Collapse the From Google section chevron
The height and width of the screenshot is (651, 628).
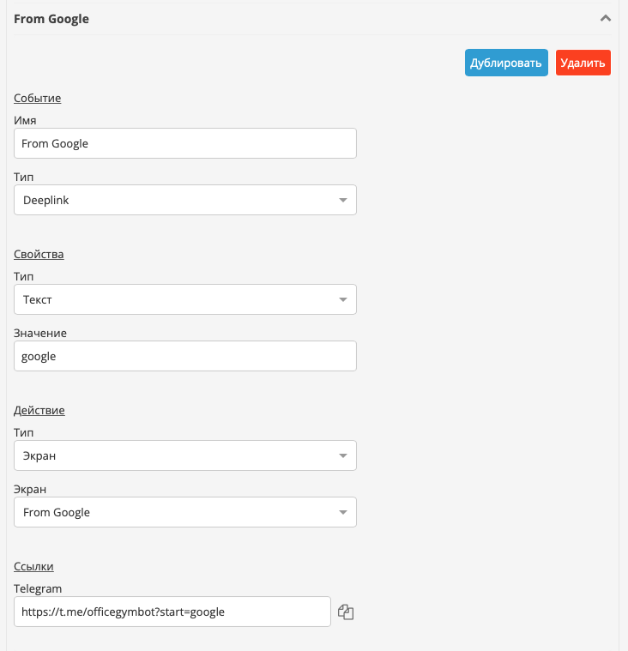point(606,18)
